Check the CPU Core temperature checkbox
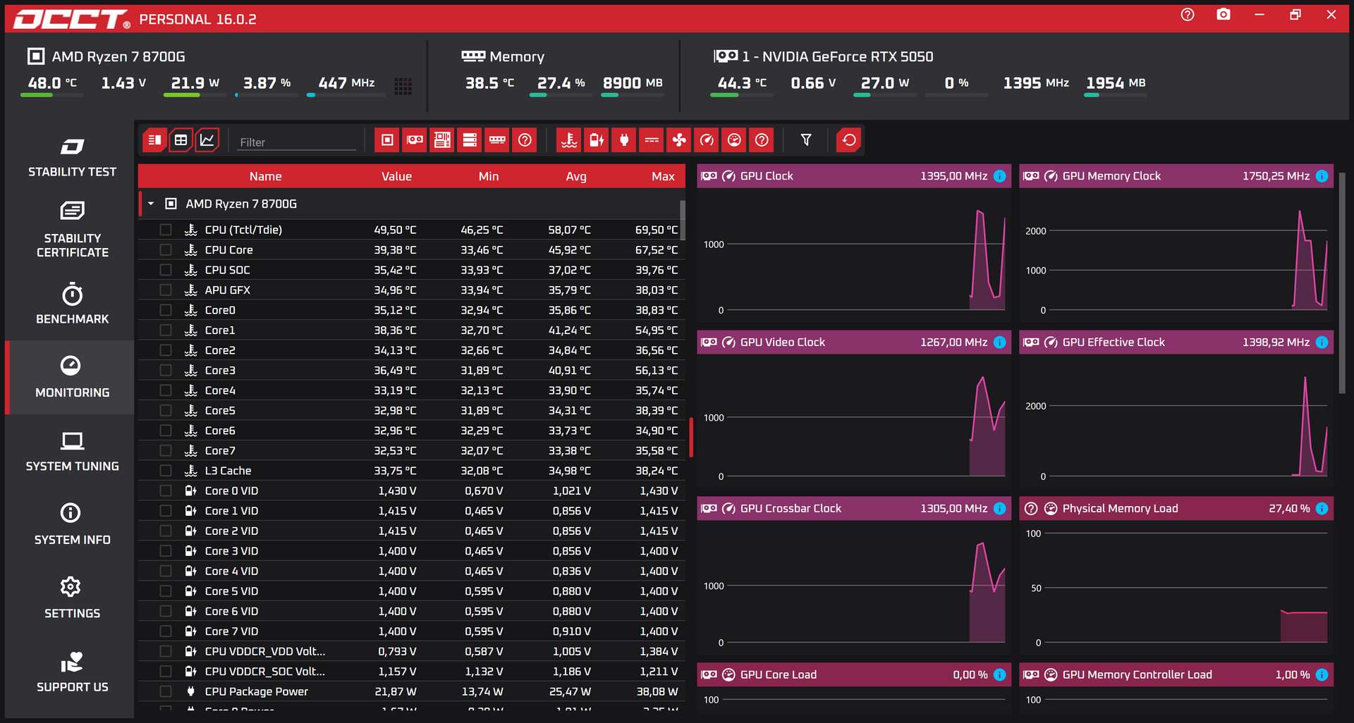The width and height of the screenshot is (1354, 723). 166,250
